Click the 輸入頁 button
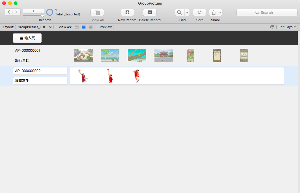 click(27, 38)
